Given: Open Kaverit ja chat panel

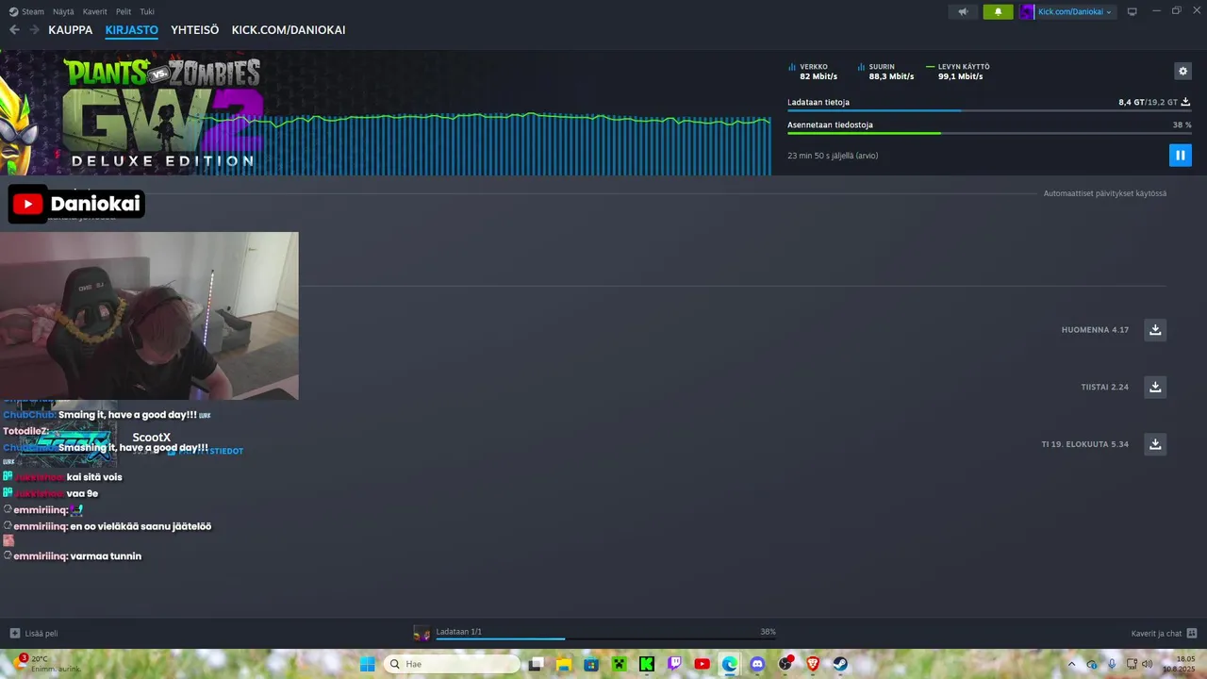Looking at the screenshot, I should (x=1164, y=633).
